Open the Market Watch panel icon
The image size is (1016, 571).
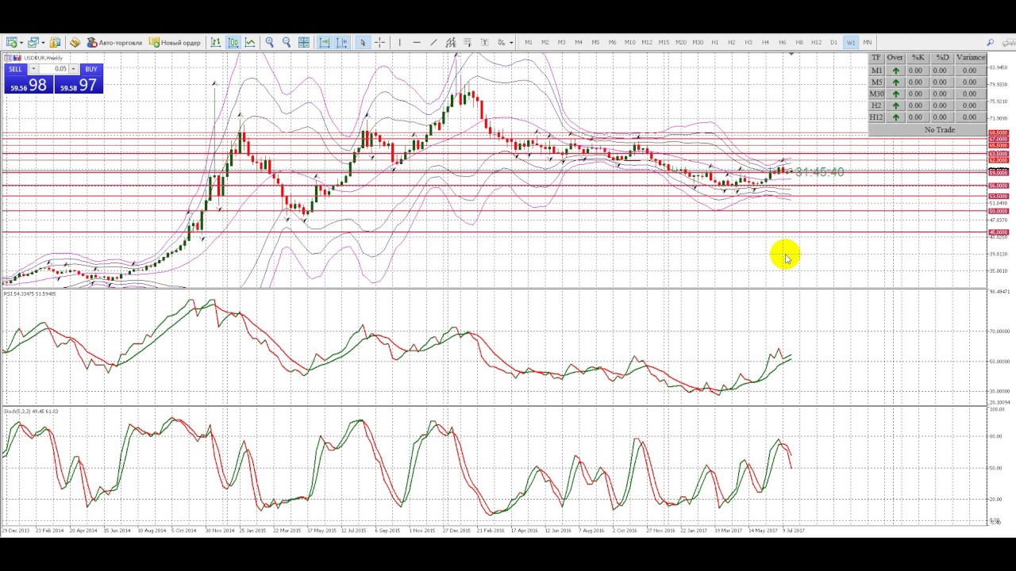[x=55, y=42]
